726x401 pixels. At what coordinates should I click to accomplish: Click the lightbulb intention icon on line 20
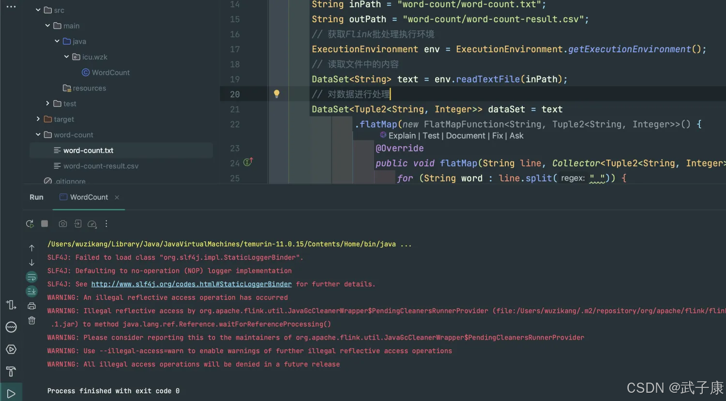coord(276,94)
